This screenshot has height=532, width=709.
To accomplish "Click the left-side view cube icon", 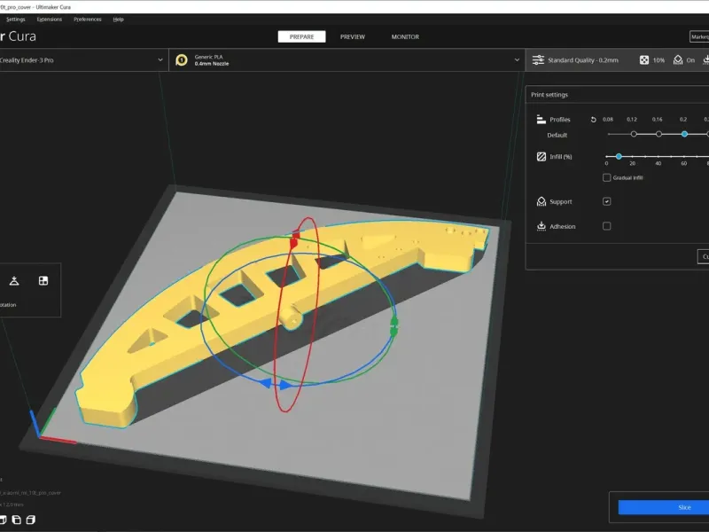I will tap(16, 520).
